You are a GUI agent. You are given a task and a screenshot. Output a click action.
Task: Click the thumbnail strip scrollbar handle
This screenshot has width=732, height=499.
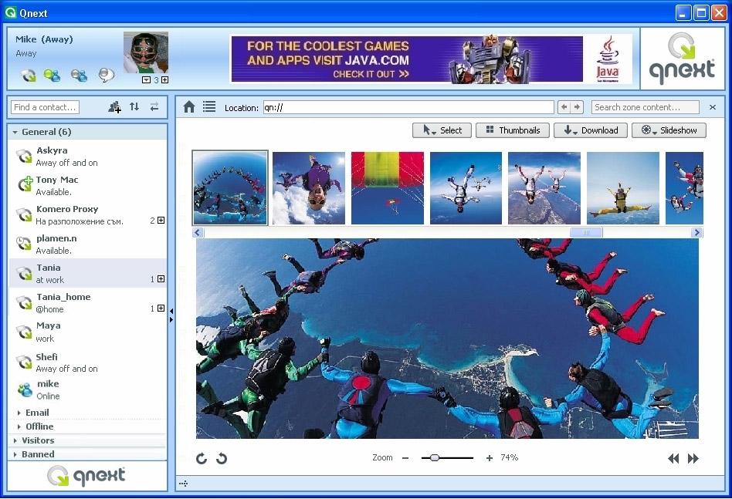pos(586,232)
